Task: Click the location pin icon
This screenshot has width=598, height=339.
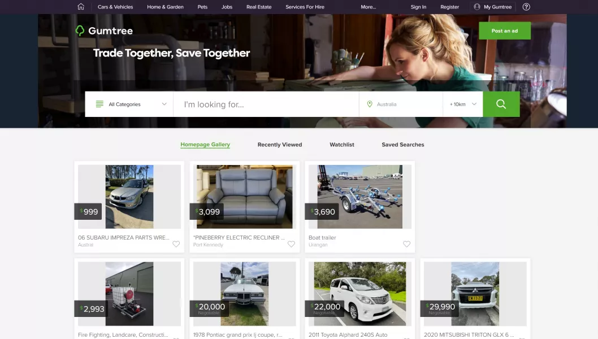Action: point(370,104)
